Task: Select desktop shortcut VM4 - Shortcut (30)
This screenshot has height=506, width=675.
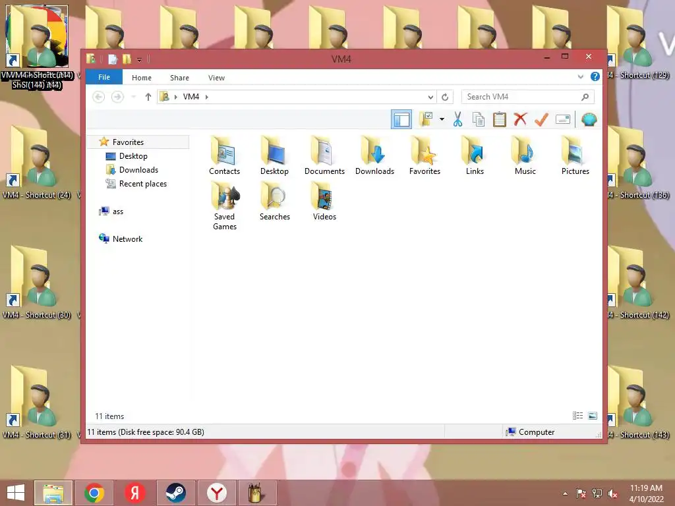Action: tap(36, 283)
